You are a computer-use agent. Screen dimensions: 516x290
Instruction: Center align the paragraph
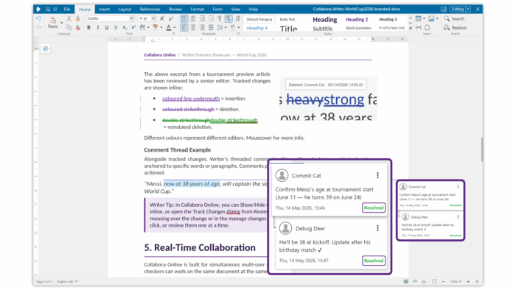(x=193, y=27)
